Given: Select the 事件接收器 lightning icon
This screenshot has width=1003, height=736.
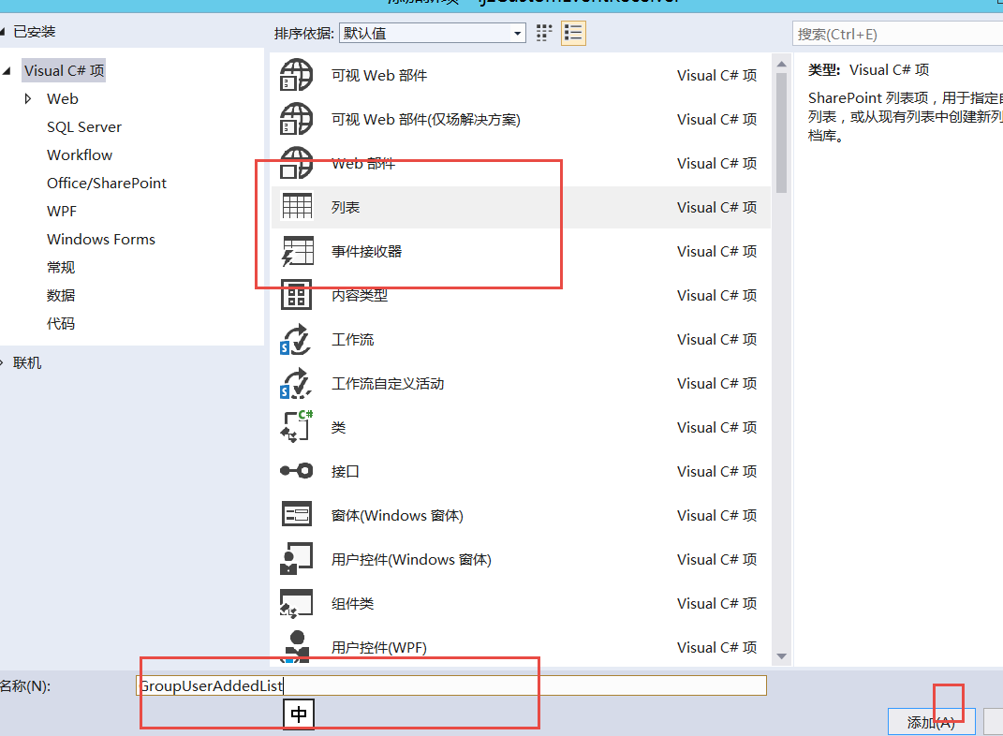Looking at the screenshot, I should click(297, 251).
